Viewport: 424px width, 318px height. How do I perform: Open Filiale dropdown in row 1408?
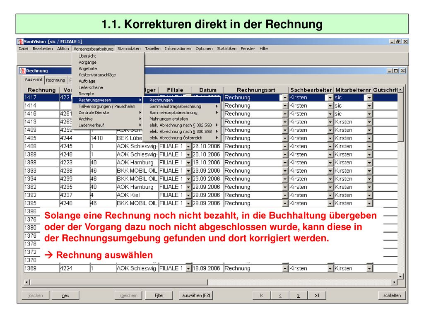coord(188,147)
